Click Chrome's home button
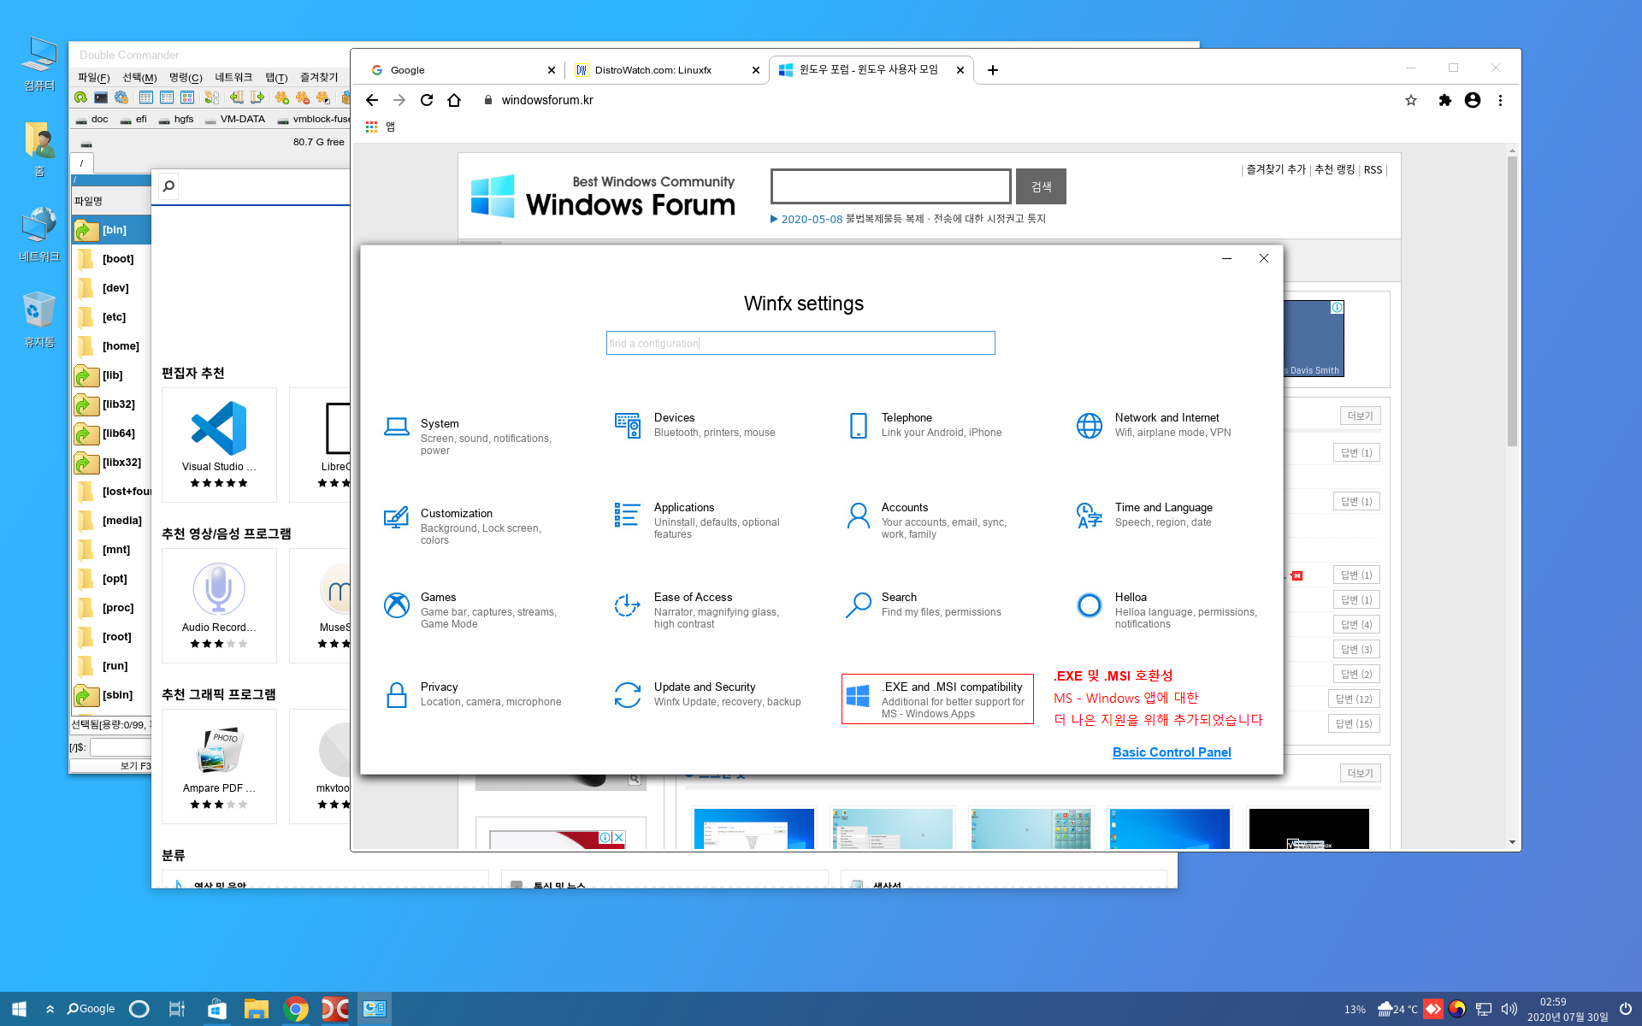 [454, 100]
